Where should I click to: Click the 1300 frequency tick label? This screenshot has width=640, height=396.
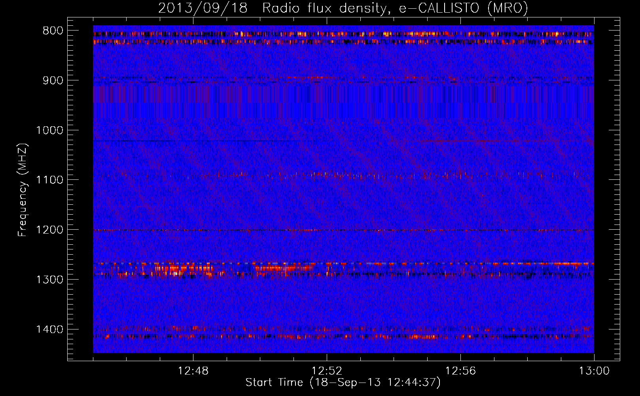[x=49, y=280]
